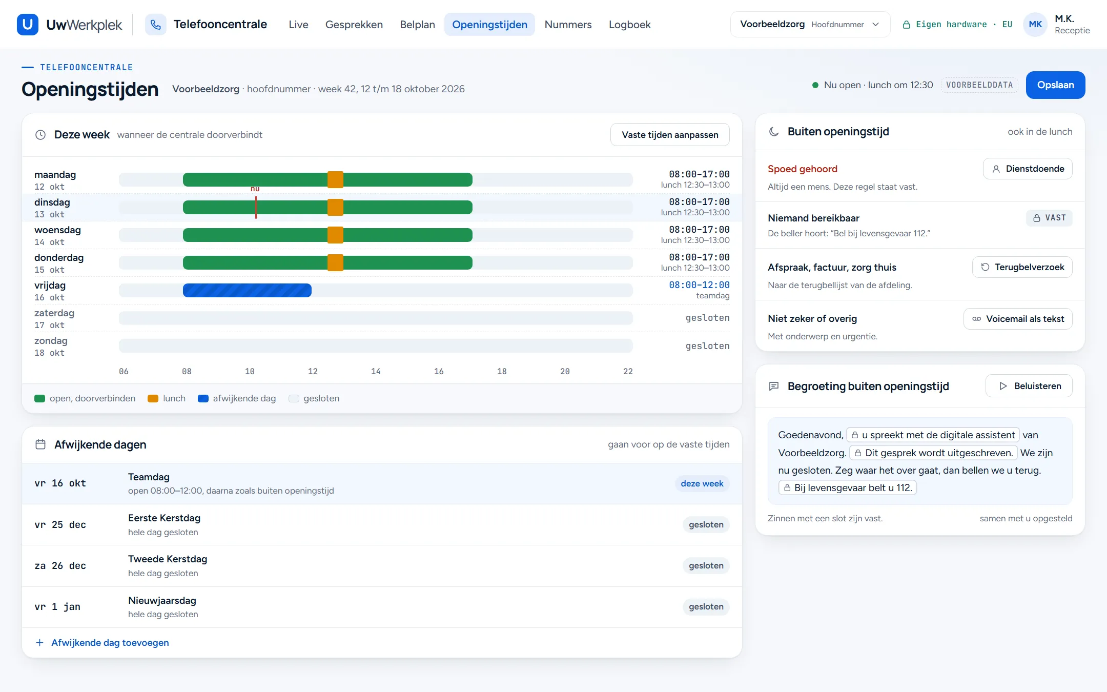Click the Telefooncentrale phone icon
The height and width of the screenshot is (692, 1107).
tap(156, 25)
